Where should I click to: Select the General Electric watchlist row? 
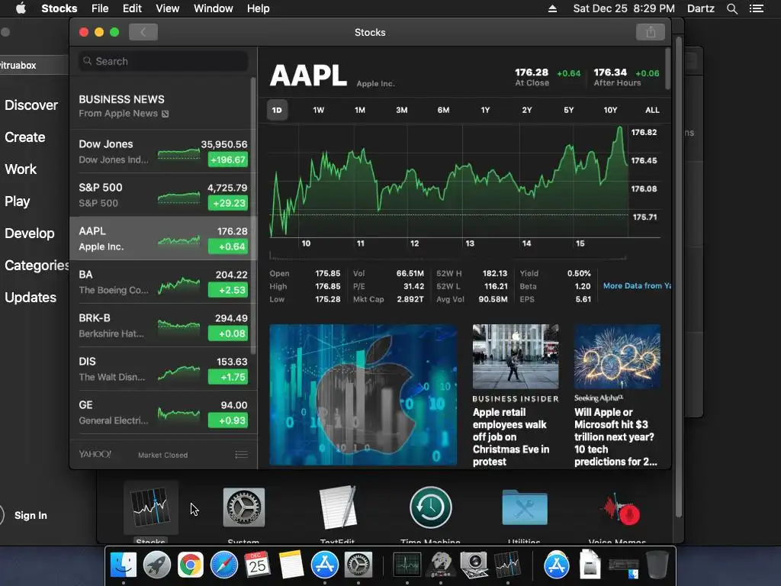(162, 413)
